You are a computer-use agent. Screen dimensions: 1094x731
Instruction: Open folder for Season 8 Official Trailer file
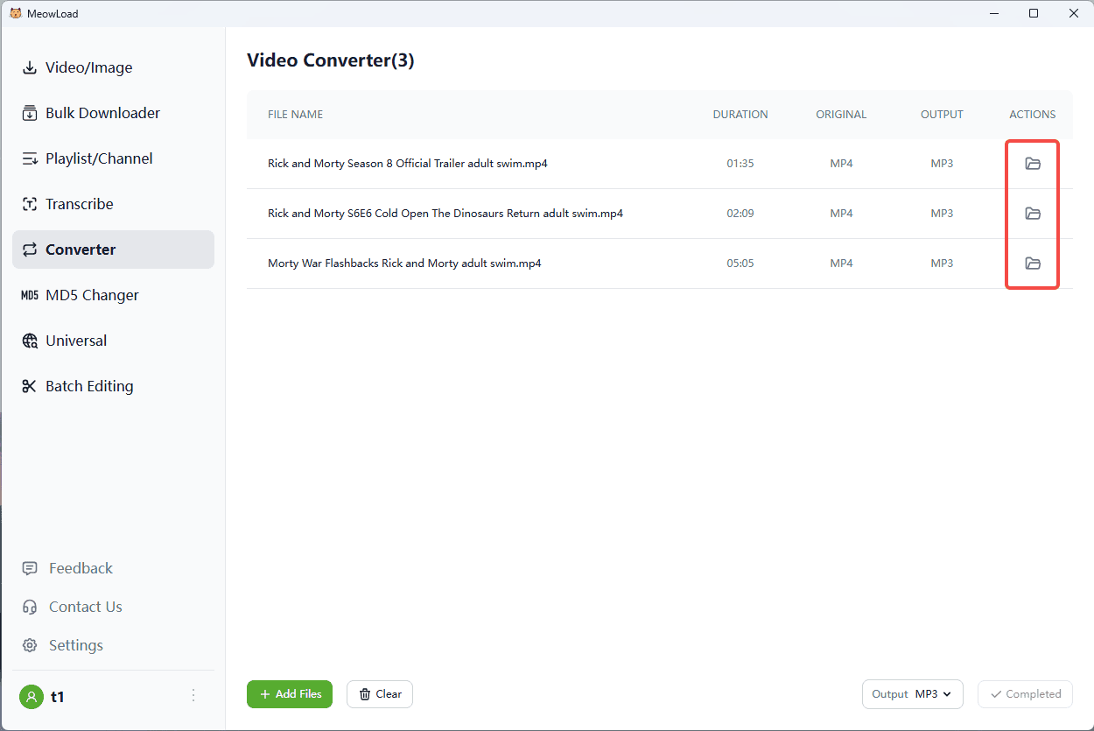coord(1033,164)
